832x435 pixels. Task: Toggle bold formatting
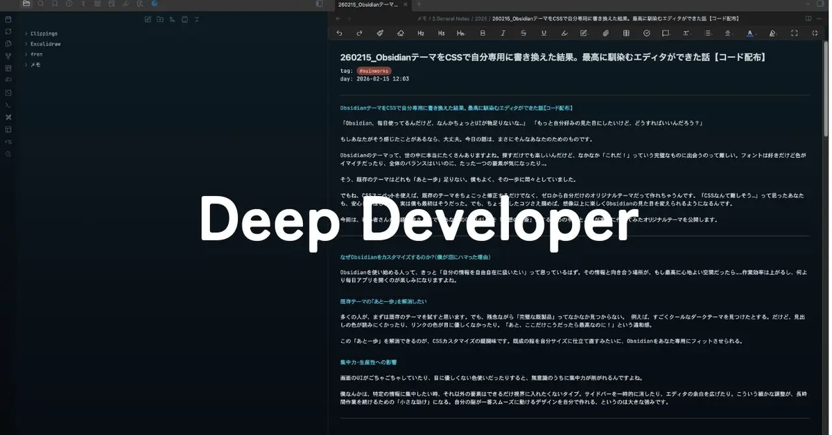[483, 33]
